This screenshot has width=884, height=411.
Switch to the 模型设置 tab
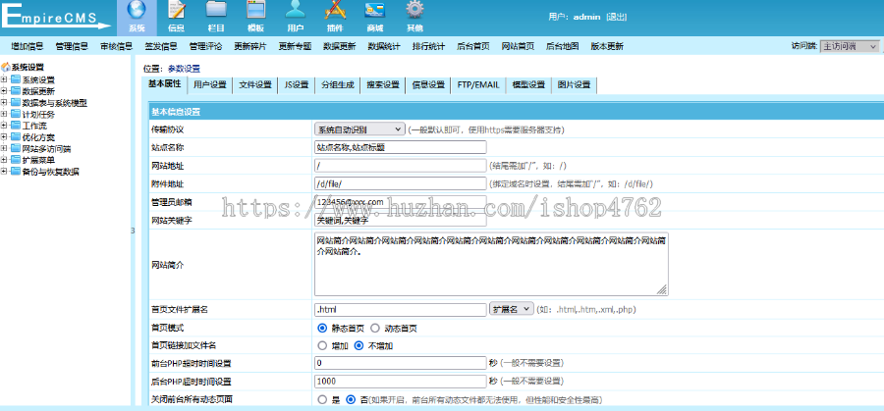(x=528, y=85)
